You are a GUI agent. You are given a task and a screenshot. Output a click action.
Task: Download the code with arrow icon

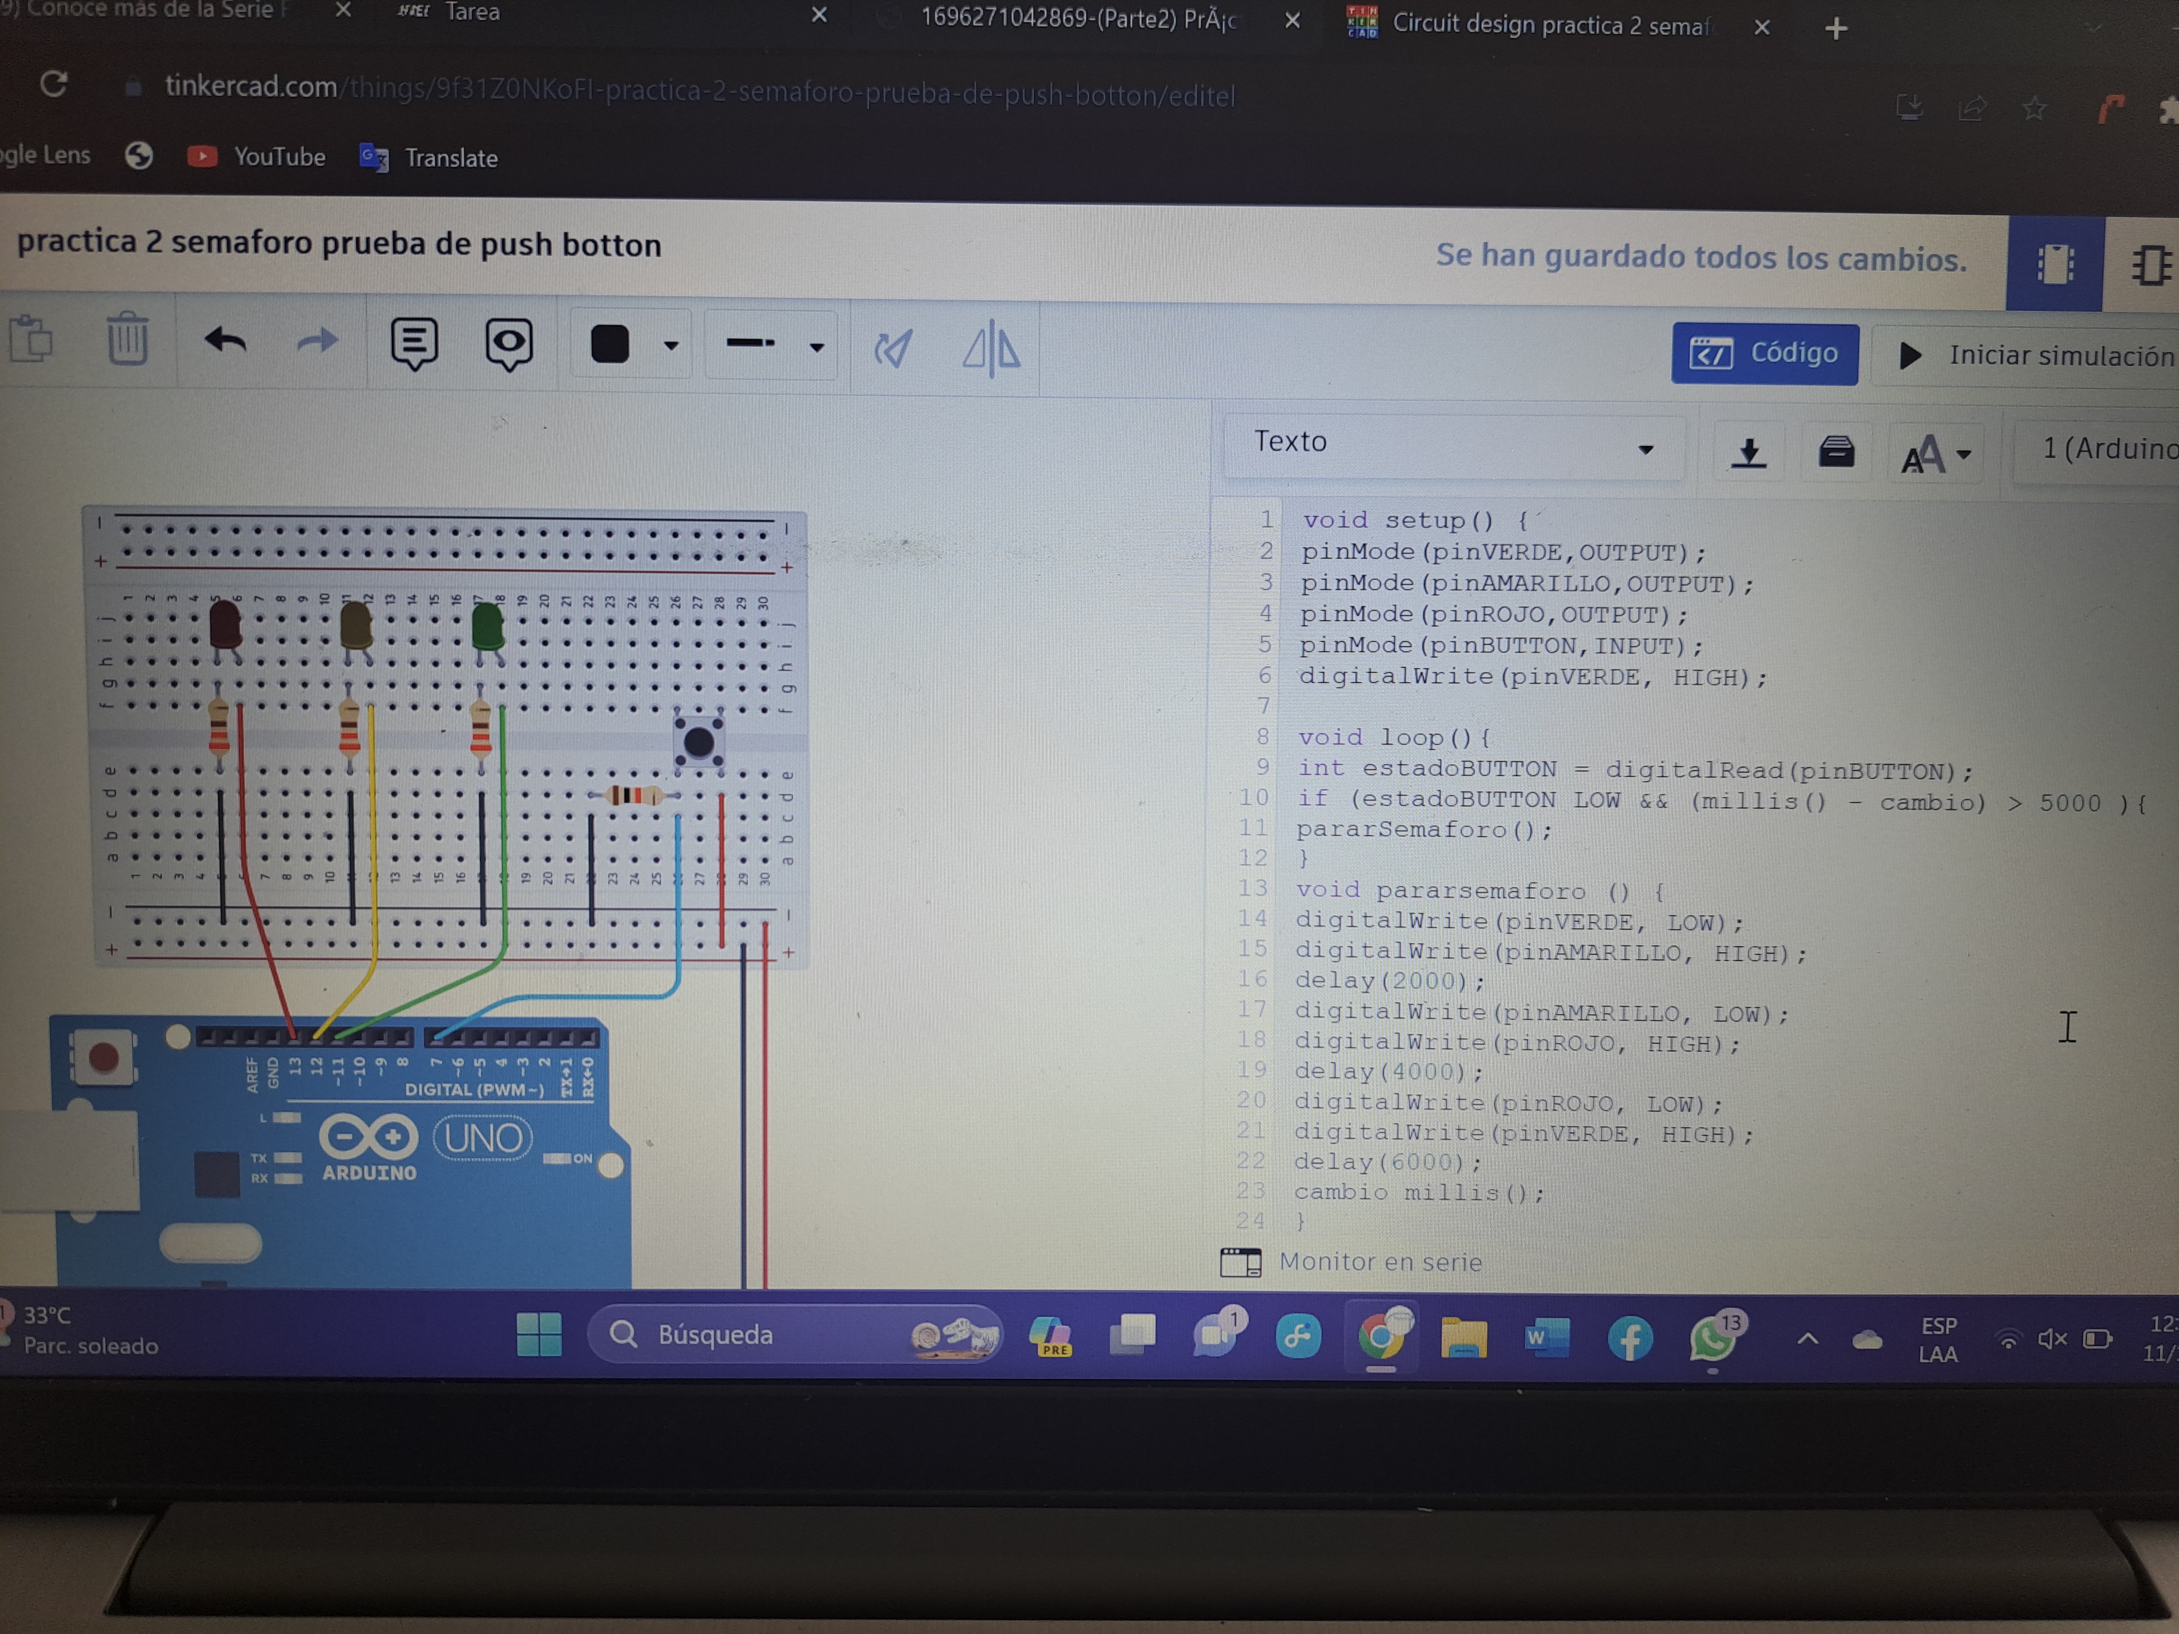(1748, 452)
